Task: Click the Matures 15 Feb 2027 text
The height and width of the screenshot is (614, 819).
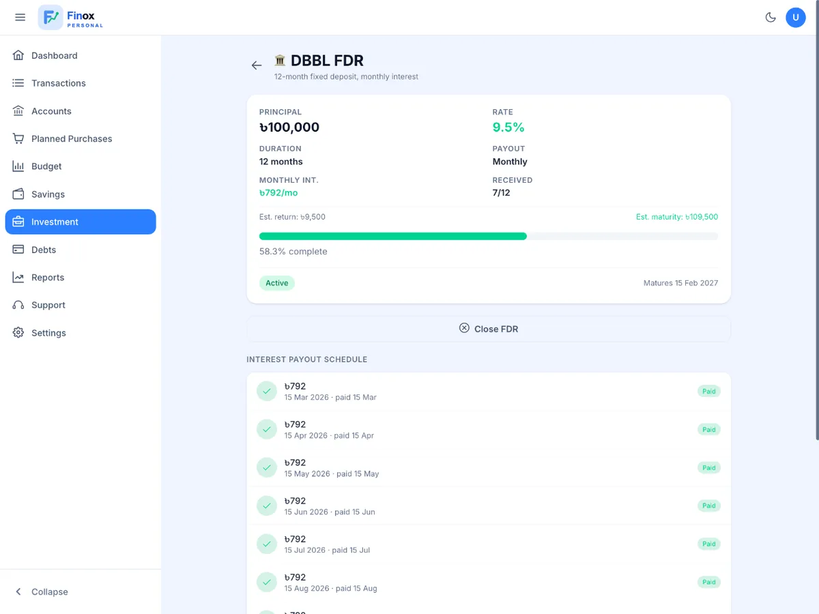Action: tap(680, 283)
